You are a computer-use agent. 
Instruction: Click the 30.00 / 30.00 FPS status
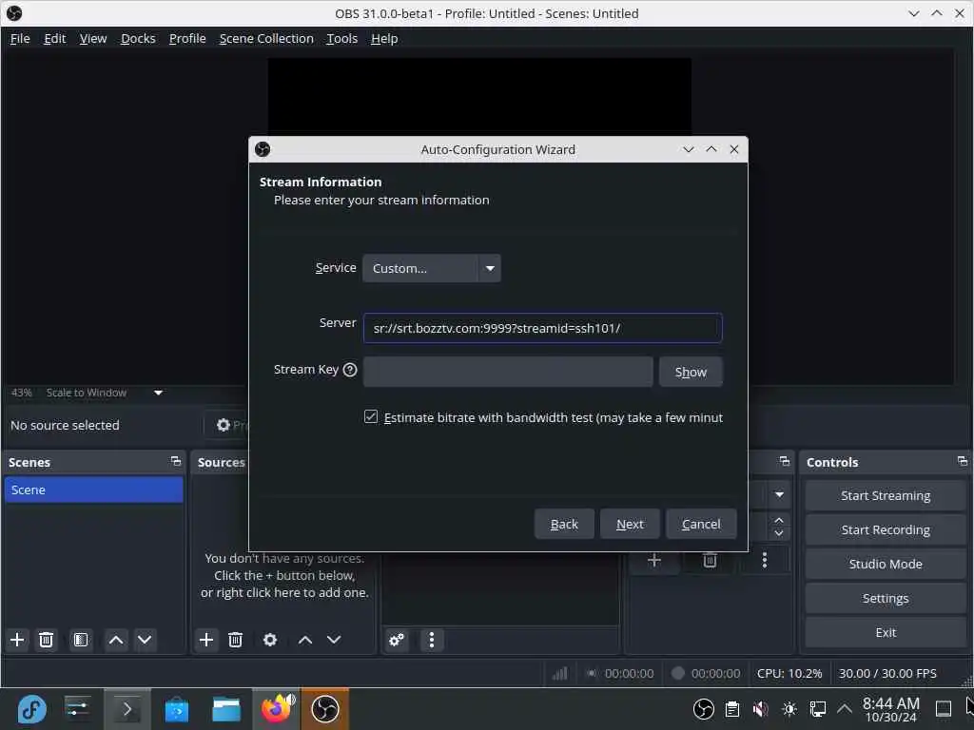[887, 673]
